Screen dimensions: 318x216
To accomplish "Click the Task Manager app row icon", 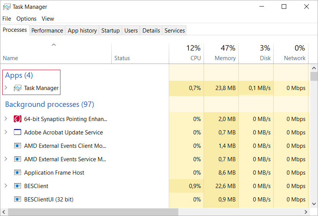I will point(17,88).
